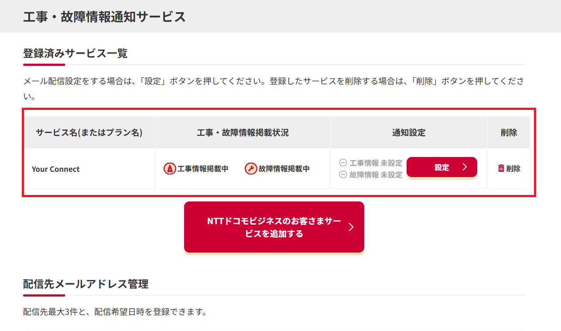The image size is (561, 331).
Task: Click the 通知設定 column header
Action: click(409, 133)
